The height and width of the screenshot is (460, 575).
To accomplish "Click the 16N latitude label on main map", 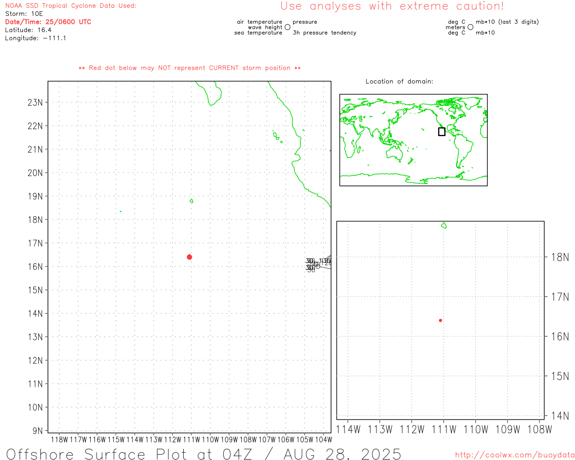I will [35, 267].
